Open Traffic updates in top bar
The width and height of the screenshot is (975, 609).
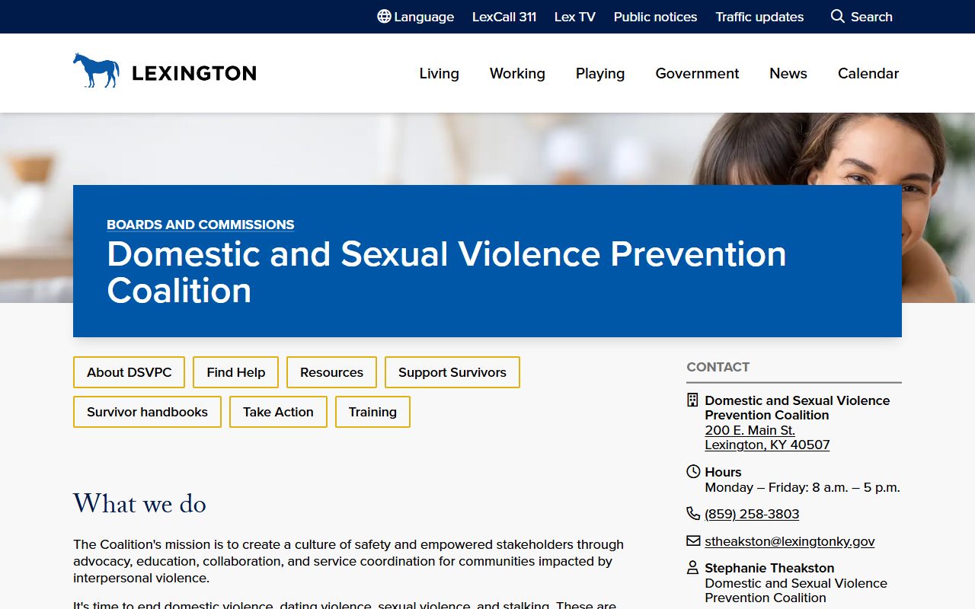point(759,17)
